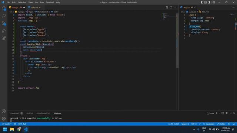Open the Manage gear icon
The height and width of the screenshot is (133, 237).
pyautogui.click(x=4, y=119)
